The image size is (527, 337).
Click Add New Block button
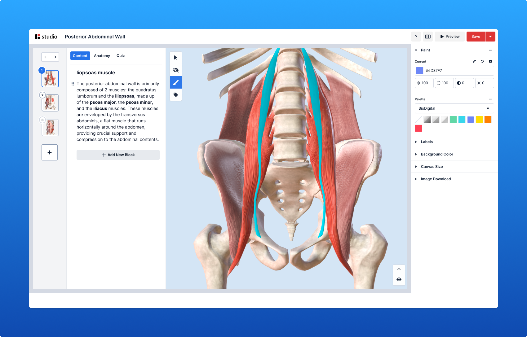[x=118, y=155]
